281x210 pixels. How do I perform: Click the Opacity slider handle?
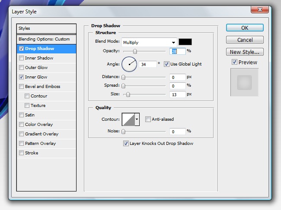[x=135, y=51]
